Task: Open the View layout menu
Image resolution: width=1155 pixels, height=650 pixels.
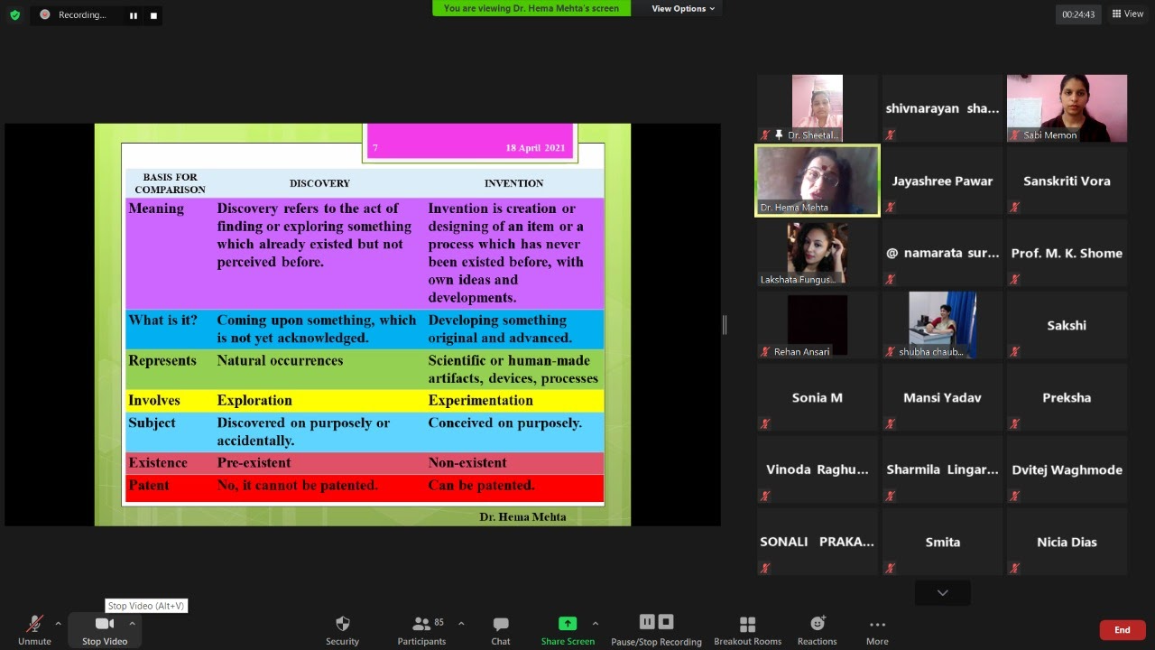Action: pyautogui.click(x=1127, y=14)
